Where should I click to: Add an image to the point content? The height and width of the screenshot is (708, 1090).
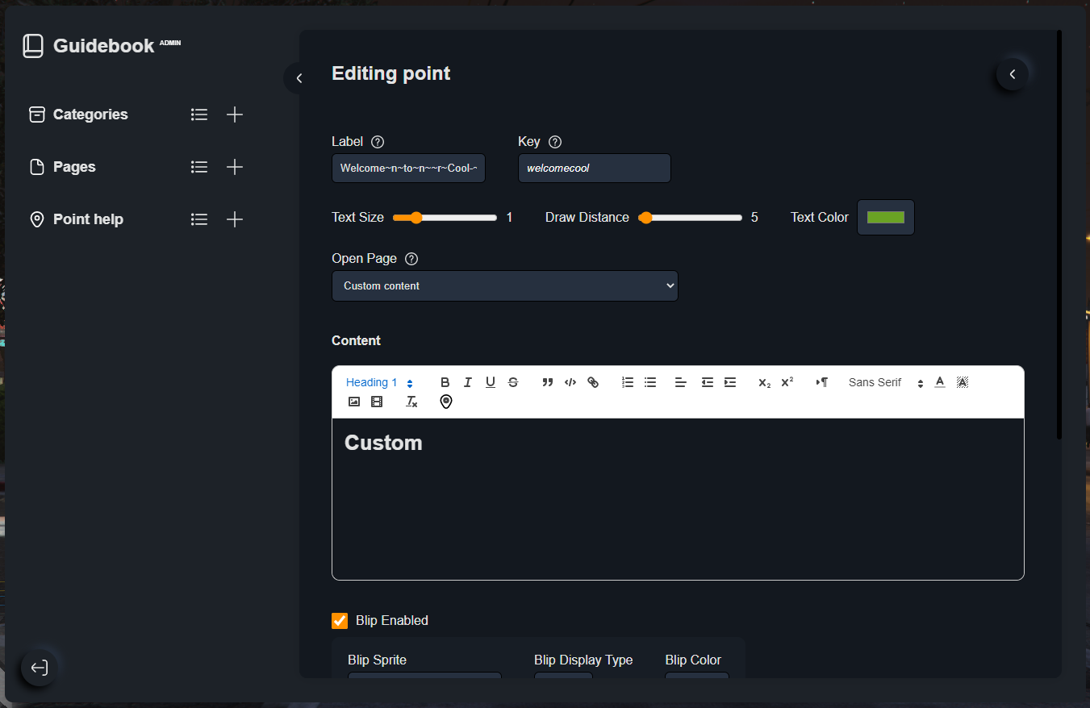point(354,401)
